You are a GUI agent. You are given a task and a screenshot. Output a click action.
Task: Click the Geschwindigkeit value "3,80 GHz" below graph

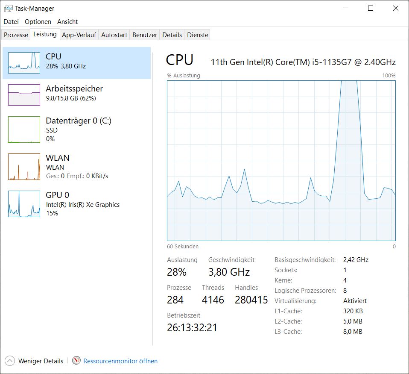pyautogui.click(x=229, y=272)
